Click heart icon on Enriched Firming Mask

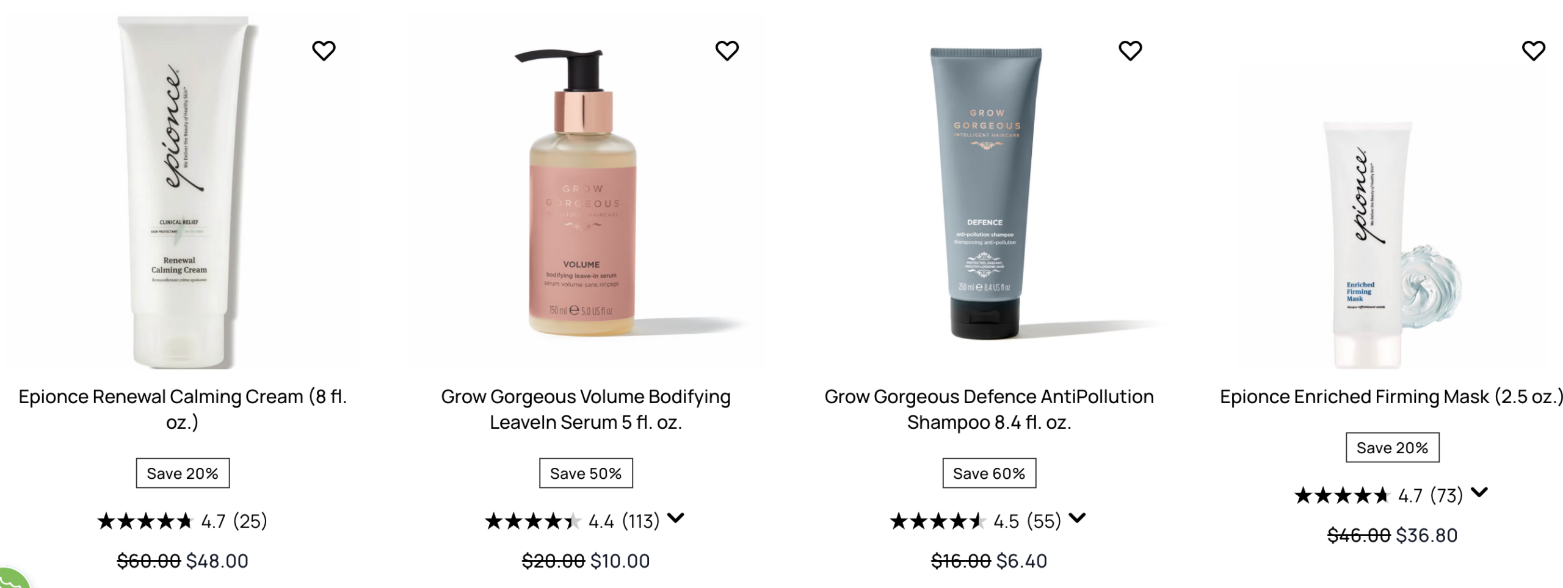click(1533, 51)
